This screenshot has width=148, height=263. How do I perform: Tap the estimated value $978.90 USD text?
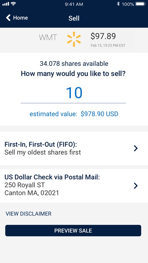tap(74, 114)
